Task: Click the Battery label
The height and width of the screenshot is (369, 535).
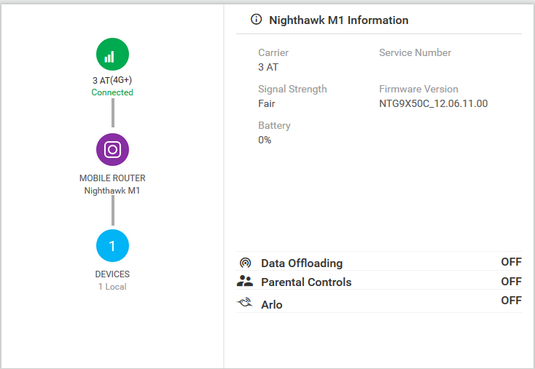Action: tap(274, 126)
